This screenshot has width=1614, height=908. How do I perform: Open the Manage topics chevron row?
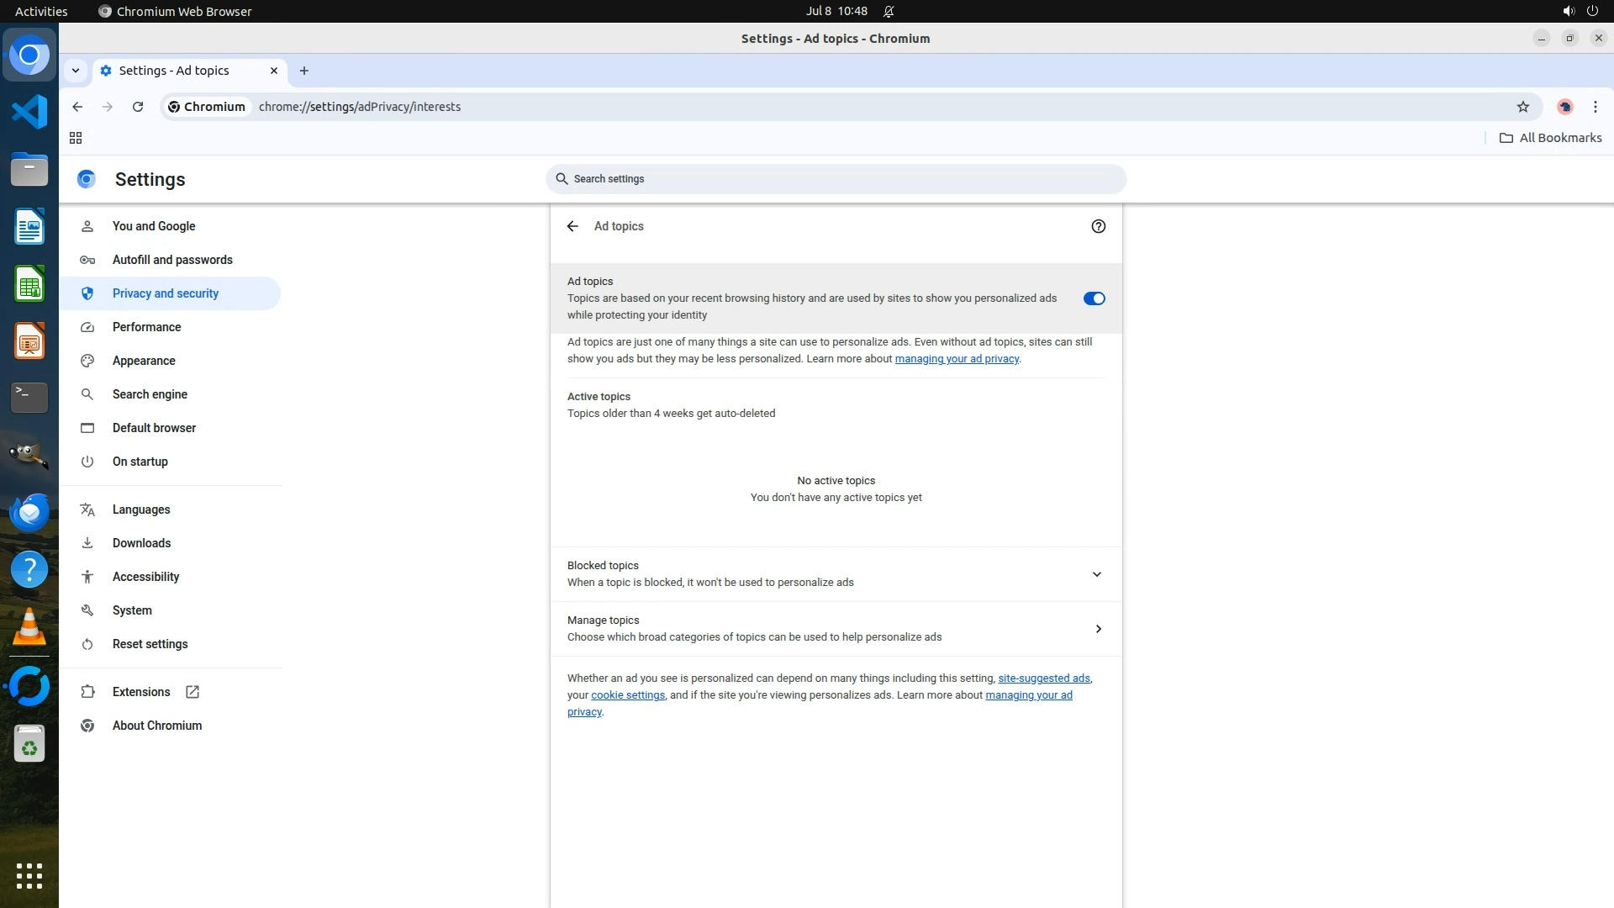pos(1098,629)
